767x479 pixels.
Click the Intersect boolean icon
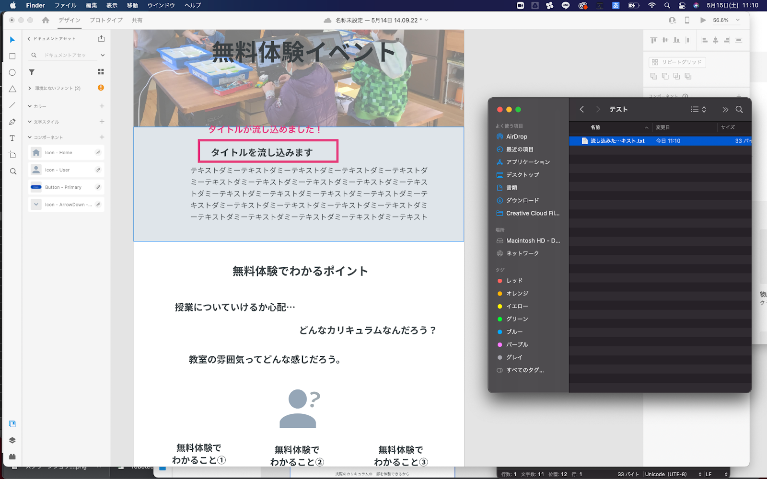[676, 76]
